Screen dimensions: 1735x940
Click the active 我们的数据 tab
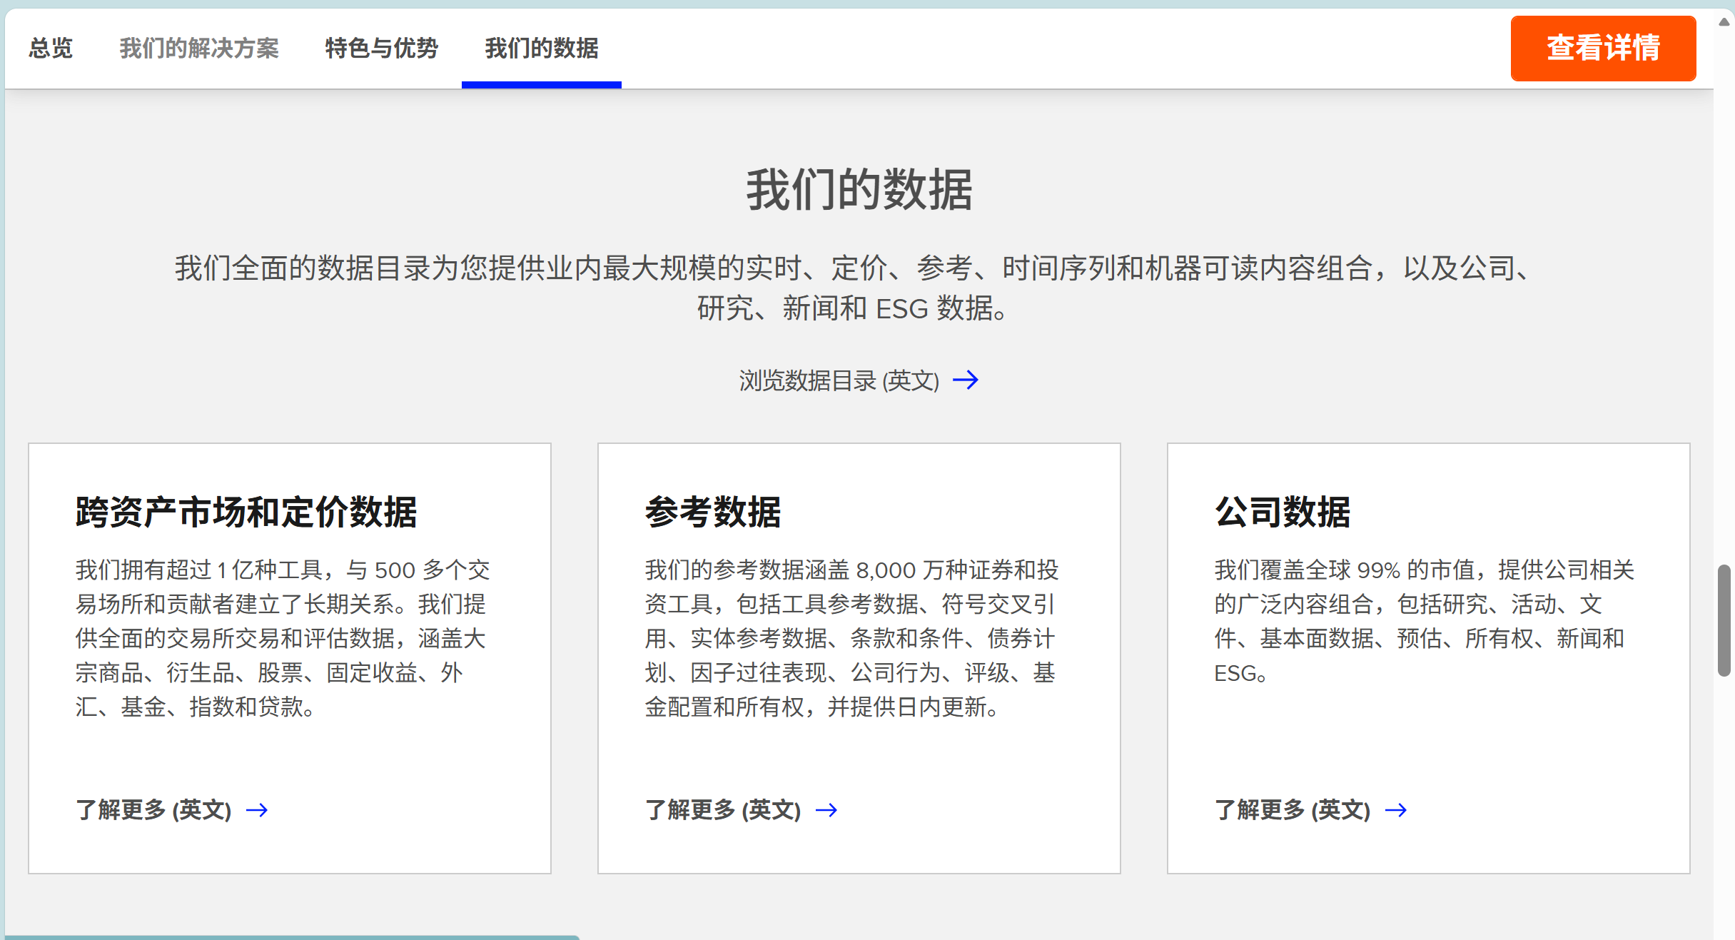tap(541, 49)
